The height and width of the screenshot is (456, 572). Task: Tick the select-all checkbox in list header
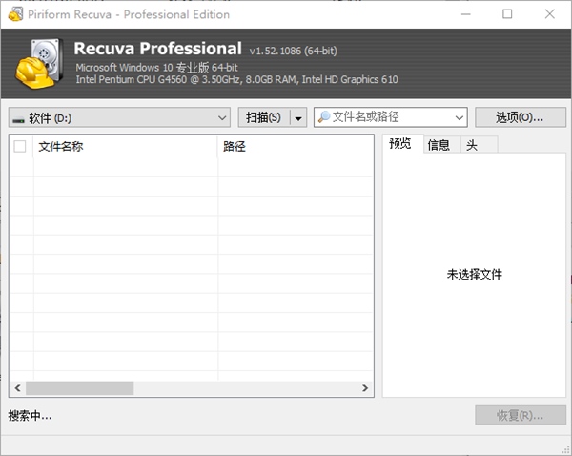coord(20,146)
